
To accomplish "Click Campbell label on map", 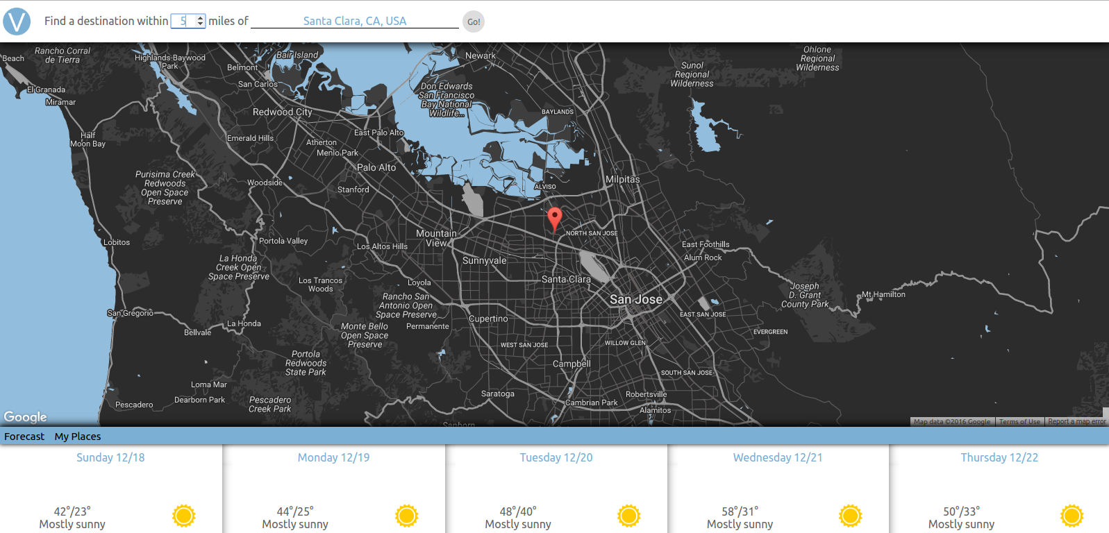I will click(x=572, y=364).
